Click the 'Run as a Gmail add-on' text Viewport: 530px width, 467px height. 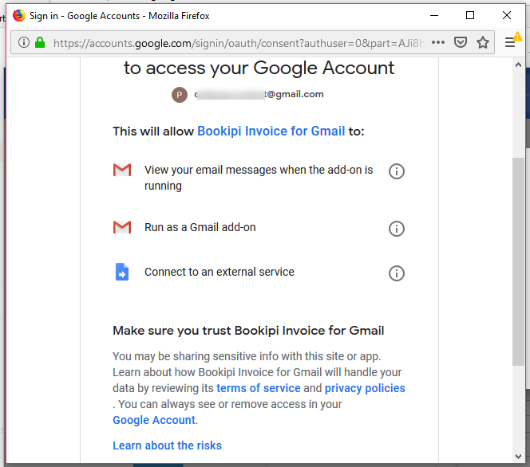point(200,227)
